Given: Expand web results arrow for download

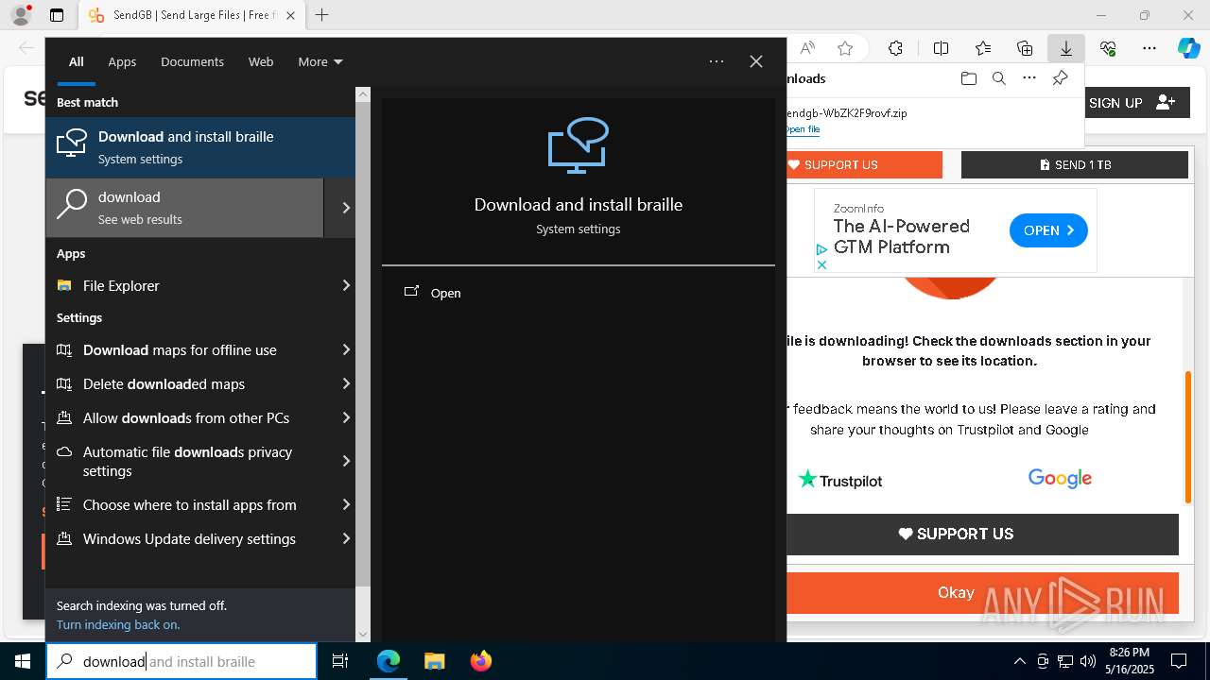Looking at the screenshot, I should [346, 208].
